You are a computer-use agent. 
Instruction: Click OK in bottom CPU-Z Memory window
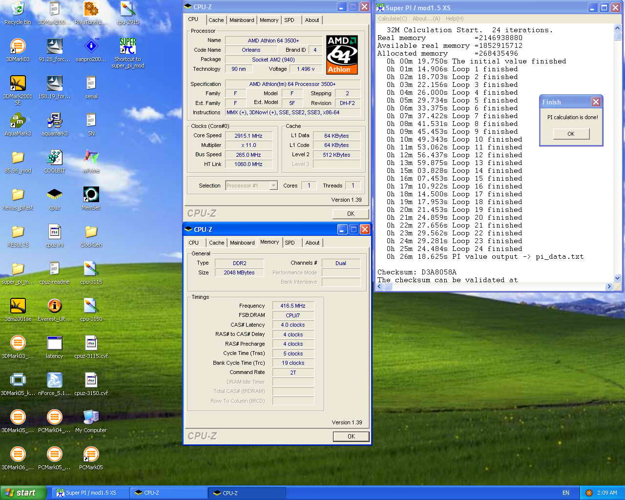click(x=351, y=437)
